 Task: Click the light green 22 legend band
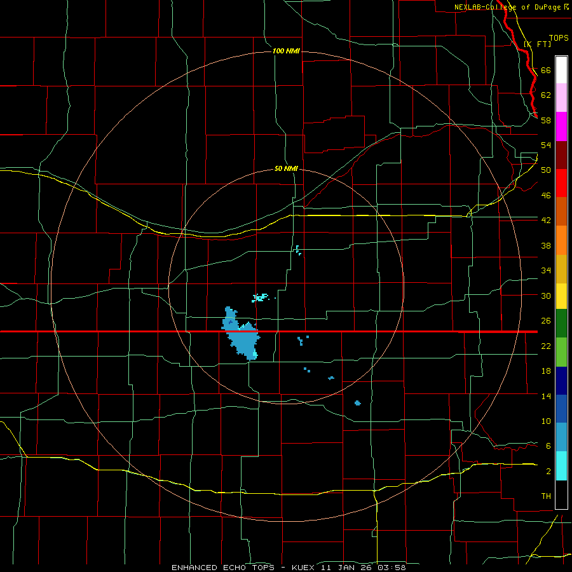pyautogui.click(x=561, y=352)
